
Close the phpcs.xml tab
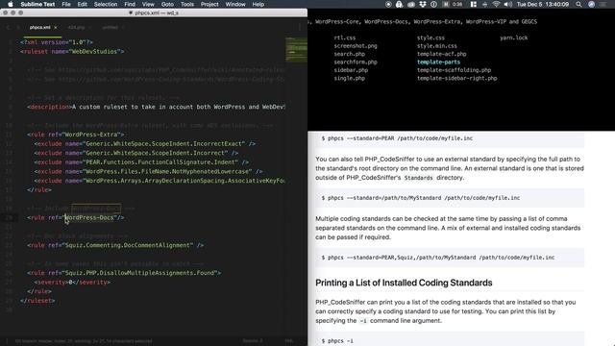tap(56, 28)
